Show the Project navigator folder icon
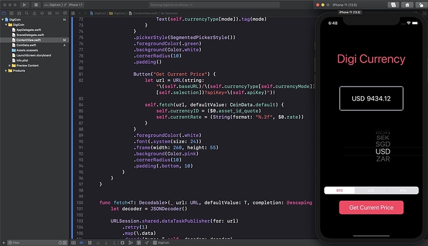The height and width of the screenshot is (246, 428). pos(4,13)
